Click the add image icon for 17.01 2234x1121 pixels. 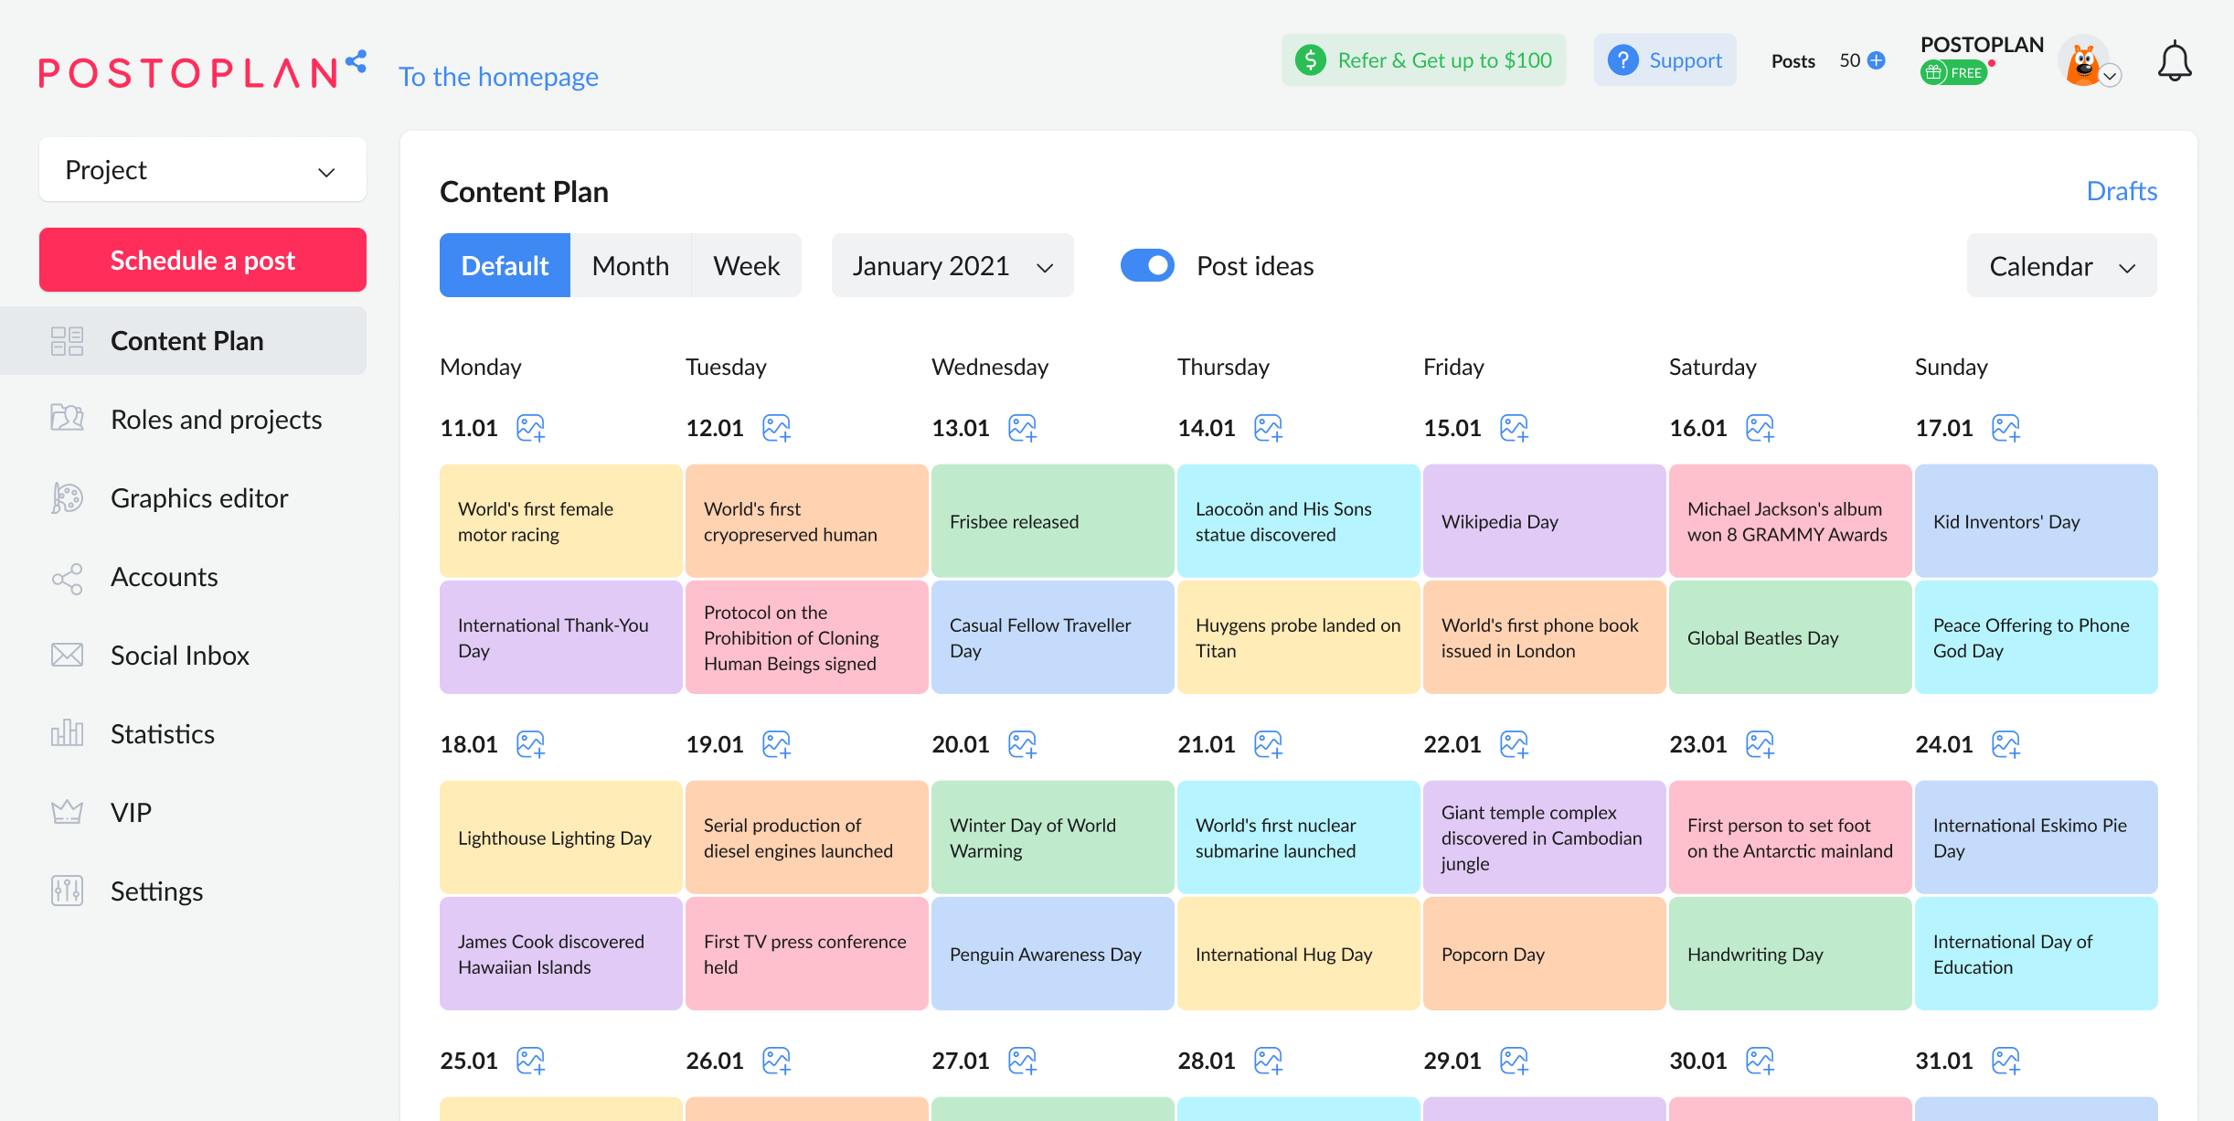tap(2005, 428)
